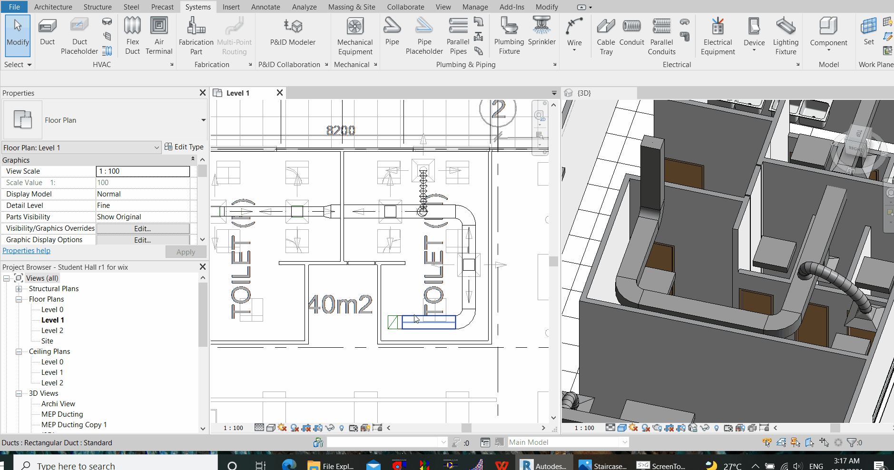Click the Properties panel scrollbar thumb
This screenshot has height=470, width=894.
pos(203,171)
